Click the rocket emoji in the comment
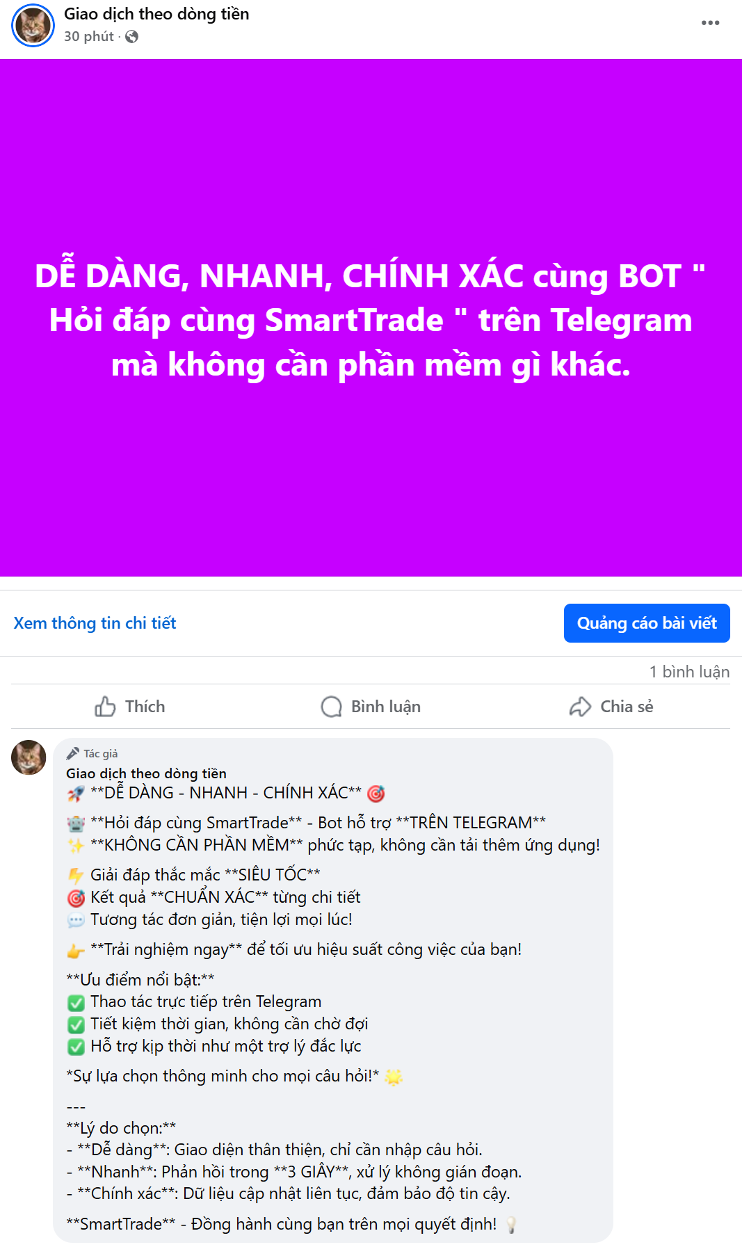The height and width of the screenshot is (1247, 742). coord(76,794)
